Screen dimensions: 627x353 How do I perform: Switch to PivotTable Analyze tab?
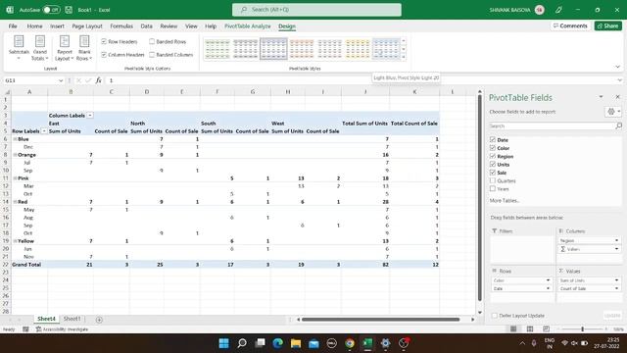click(248, 26)
